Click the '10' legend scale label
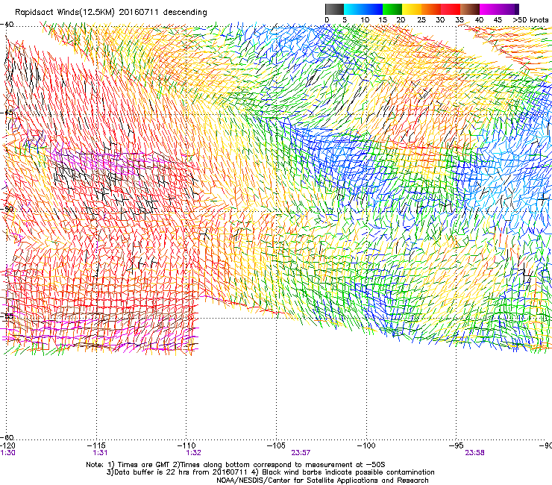The height and width of the screenshot is (485, 552). click(x=365, y=19)
